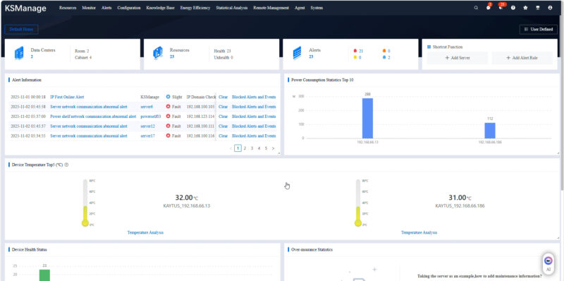Click the favorites star icon in header
564x281 pixels.
tap(525, 8)
